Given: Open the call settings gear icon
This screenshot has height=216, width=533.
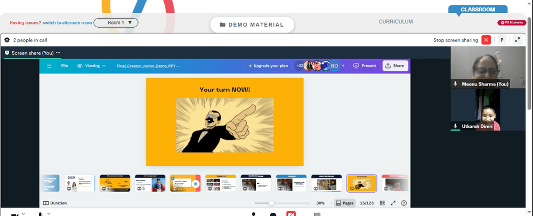Looking at the screenshot, I should (x=7, y=40).
